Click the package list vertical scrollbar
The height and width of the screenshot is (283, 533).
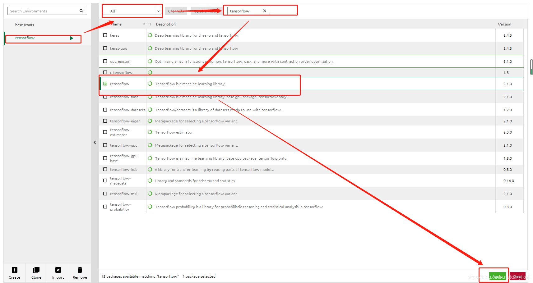pyautogui.click(x=531, y=67)
